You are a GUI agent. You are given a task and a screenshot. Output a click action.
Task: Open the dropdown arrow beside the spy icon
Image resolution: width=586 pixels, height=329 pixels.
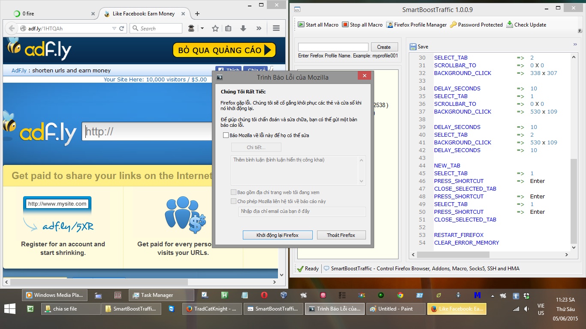point(202,29)
